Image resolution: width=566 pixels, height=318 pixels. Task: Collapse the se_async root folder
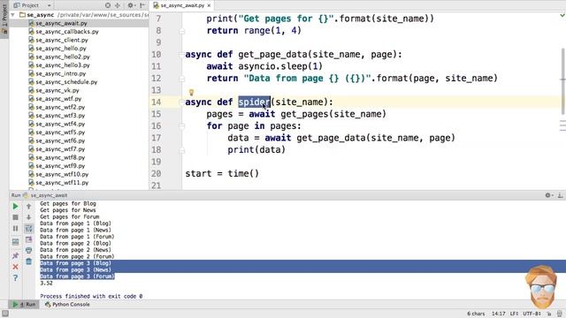(13, 15)
